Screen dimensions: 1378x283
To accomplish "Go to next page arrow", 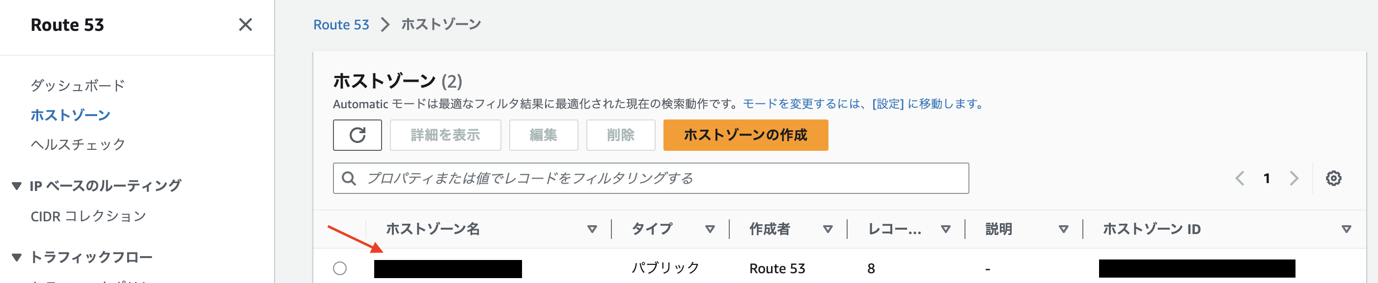I will (x=1294, y=178).
